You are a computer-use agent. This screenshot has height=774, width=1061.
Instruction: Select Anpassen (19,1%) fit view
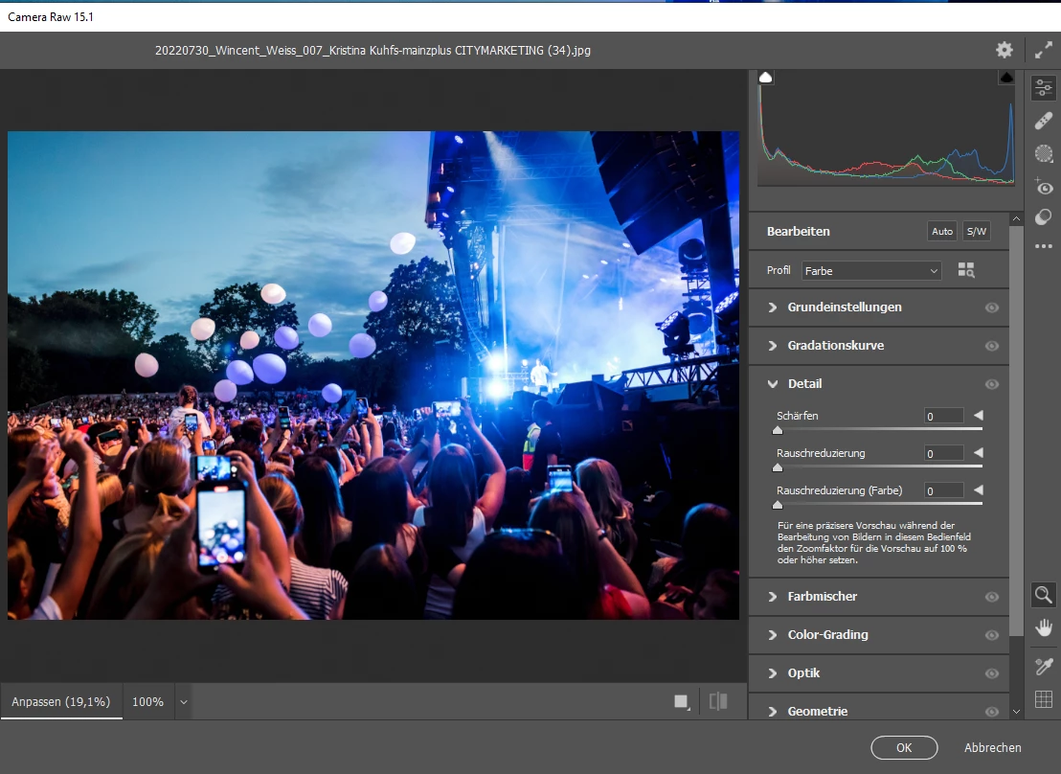(61, 701)
